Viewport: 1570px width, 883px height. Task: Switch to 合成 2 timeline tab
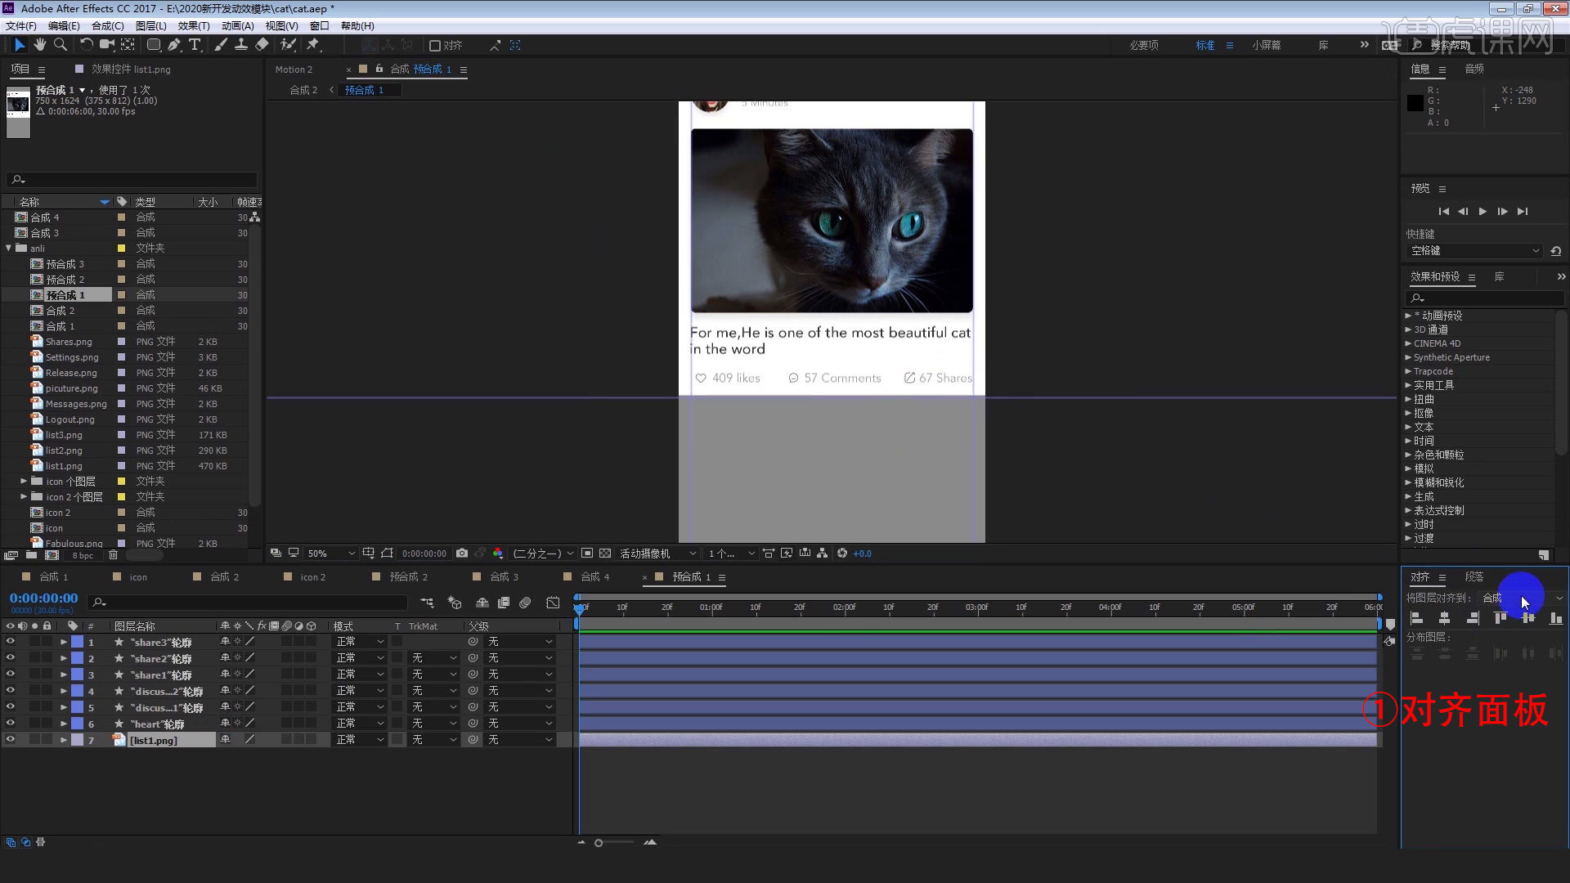[x=222, y=576]
